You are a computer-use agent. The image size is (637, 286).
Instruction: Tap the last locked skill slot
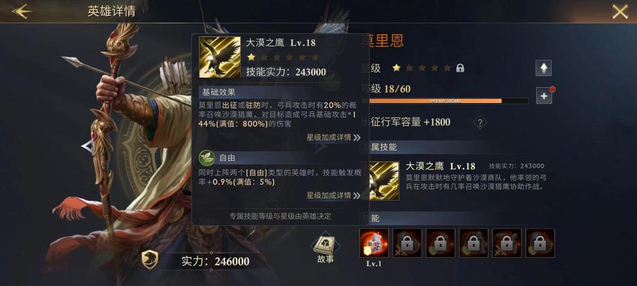[x=540, y=243]
